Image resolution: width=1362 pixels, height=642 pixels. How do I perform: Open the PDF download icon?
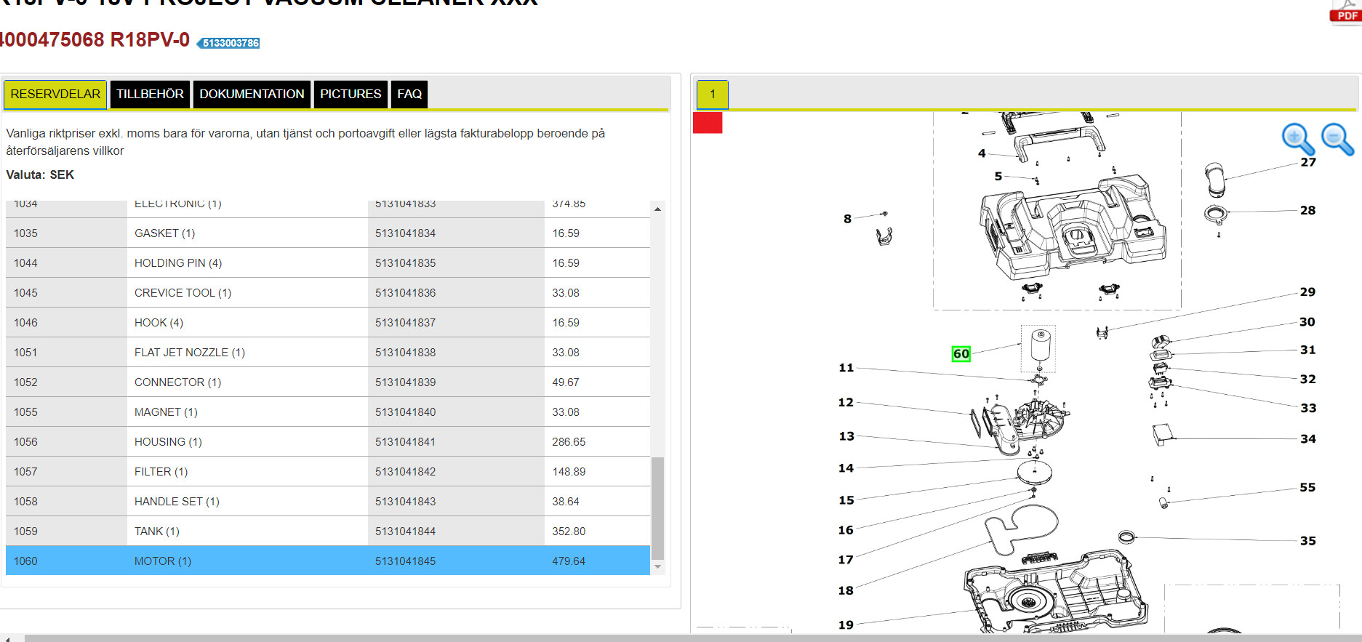pos(1345,12)
